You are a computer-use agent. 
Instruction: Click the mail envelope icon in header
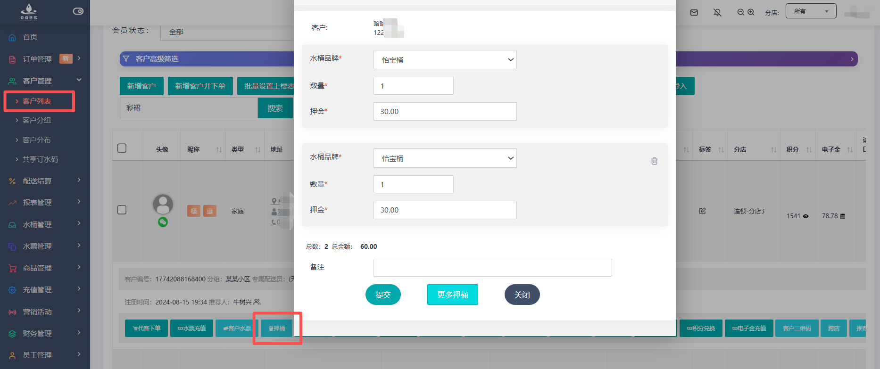tap(694, 13)
